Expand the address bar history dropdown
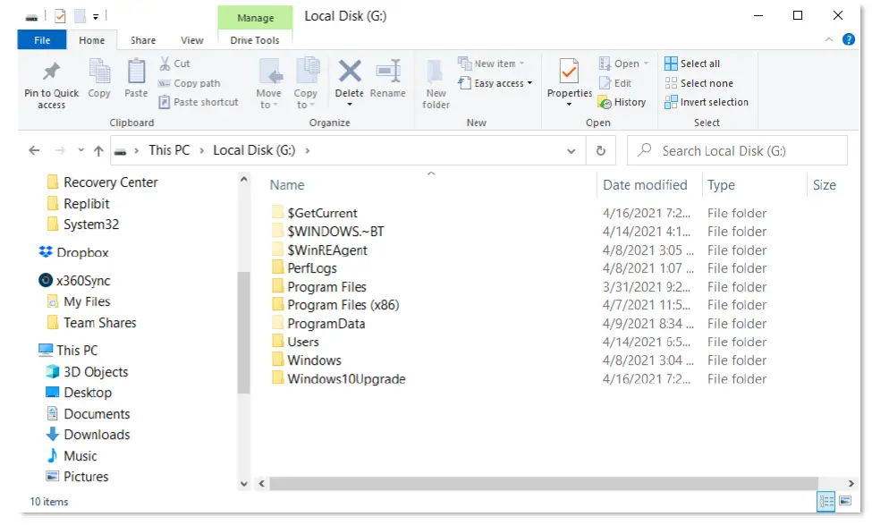 pos(572,151)
